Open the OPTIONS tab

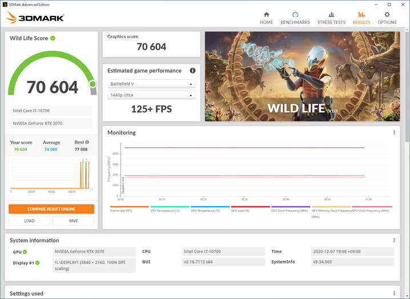pyautogui.click(x=387, y=18)
